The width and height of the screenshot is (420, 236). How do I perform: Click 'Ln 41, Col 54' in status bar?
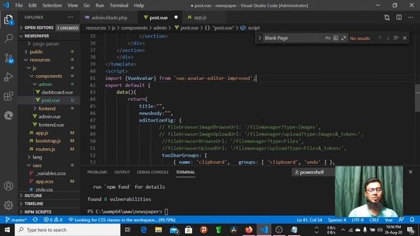pyautogui.click(x=309, y=220)
